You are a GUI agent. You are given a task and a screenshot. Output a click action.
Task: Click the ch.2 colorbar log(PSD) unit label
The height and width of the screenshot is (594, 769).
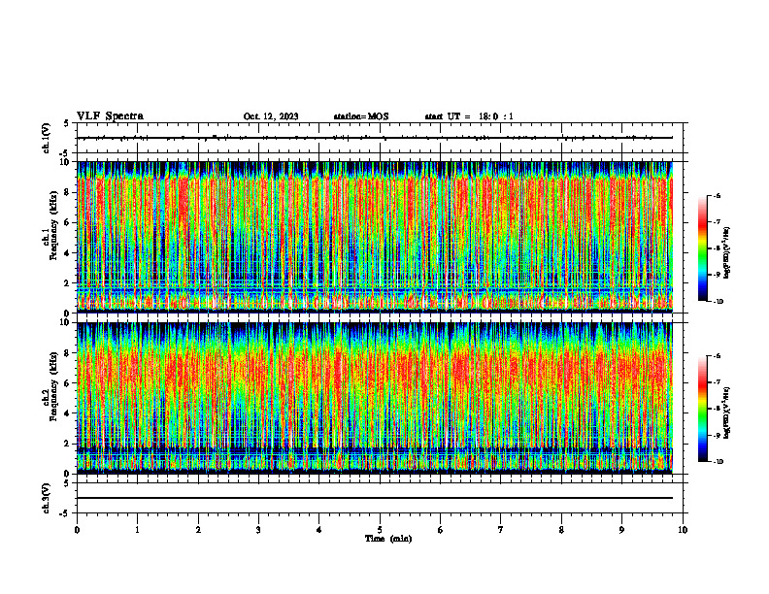point(727,413)
